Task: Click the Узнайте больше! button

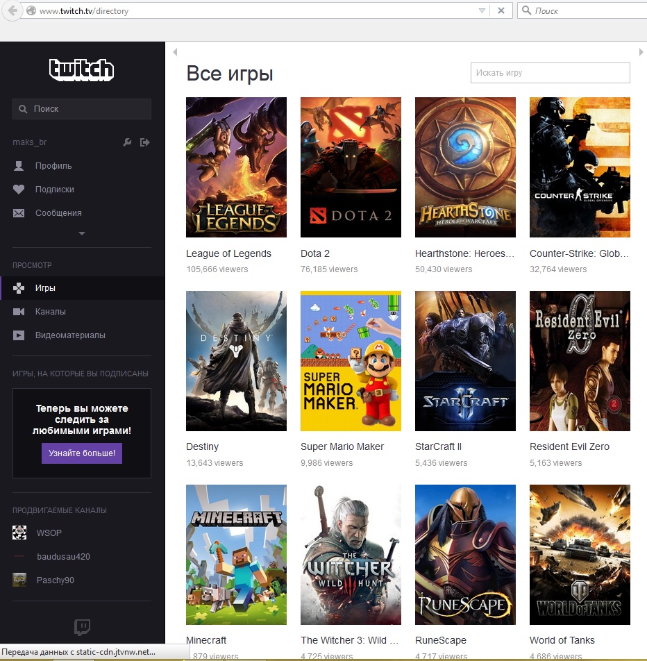Action: coord(82,453)
